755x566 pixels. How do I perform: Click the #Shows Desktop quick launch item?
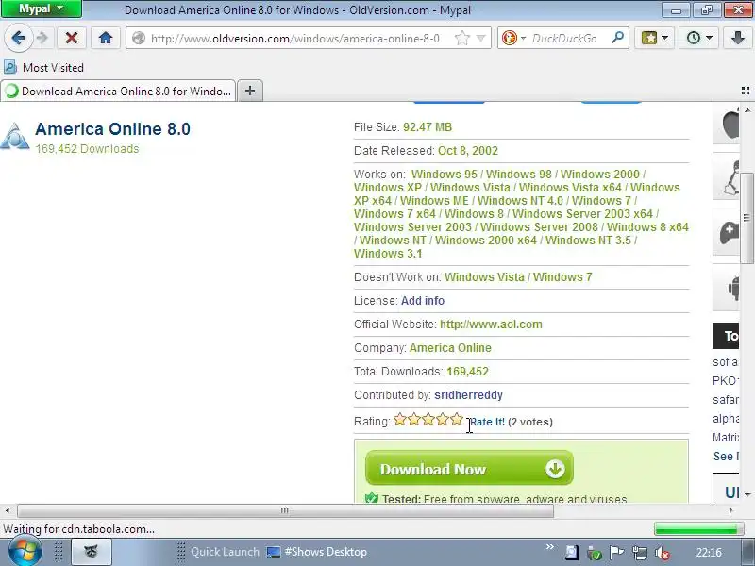(x=317, y=552)
